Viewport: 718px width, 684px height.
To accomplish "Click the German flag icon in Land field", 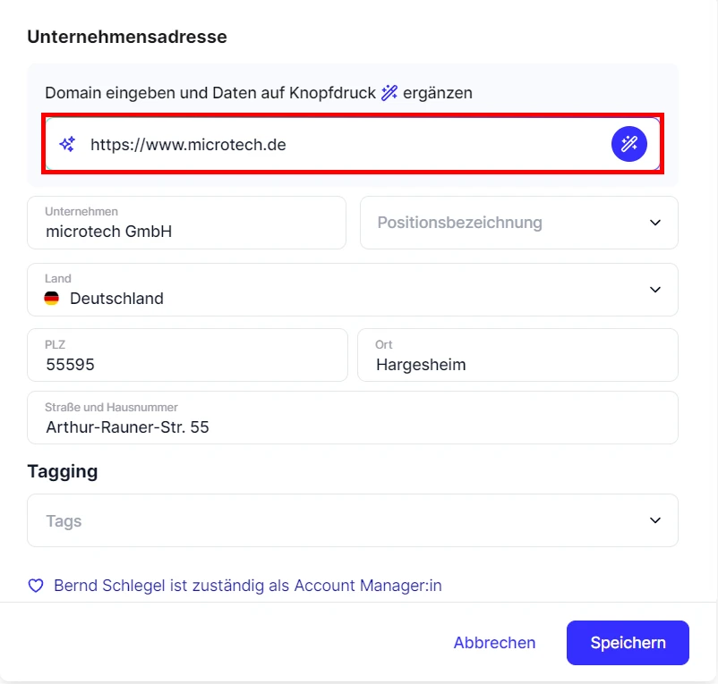I will tap(52, 299).
